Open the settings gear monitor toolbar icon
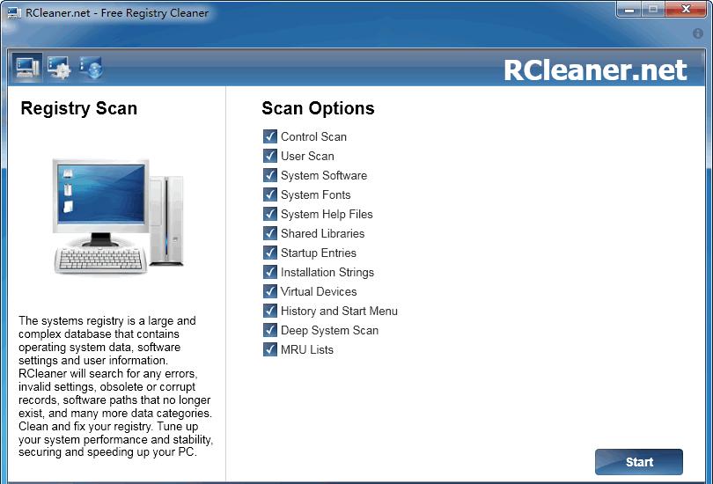713x484 pixels. (x=59, y=68)
